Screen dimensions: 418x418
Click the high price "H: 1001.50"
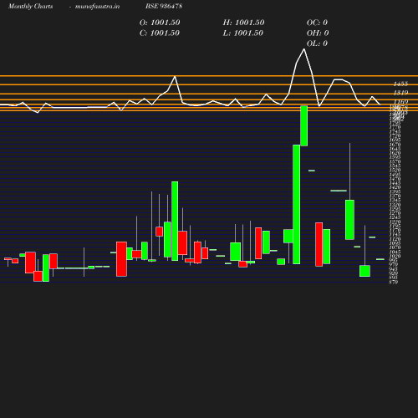click(243, 23)
